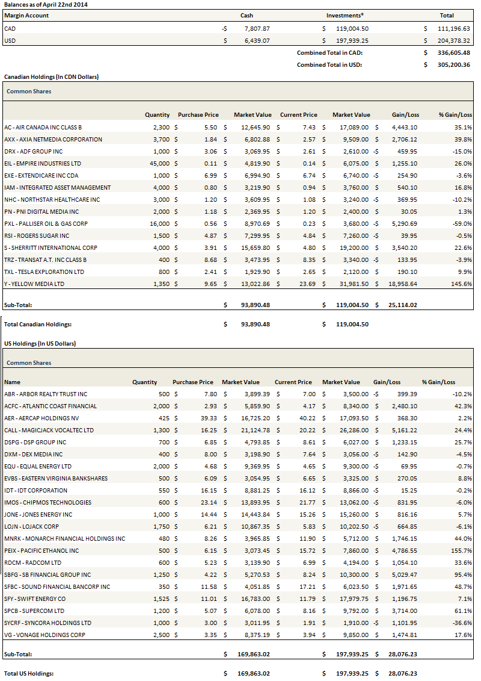481x681 pixels.
Task: Click the MagicJack Vocaltec gain 5,161.22
Action: tap(403, 430)
